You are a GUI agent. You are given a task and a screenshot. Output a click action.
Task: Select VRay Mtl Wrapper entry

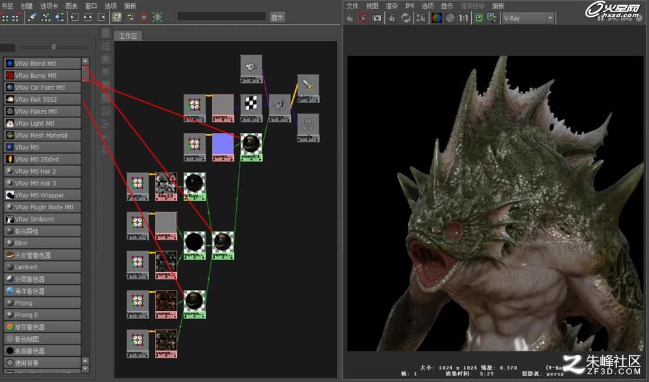coord(42,195)
